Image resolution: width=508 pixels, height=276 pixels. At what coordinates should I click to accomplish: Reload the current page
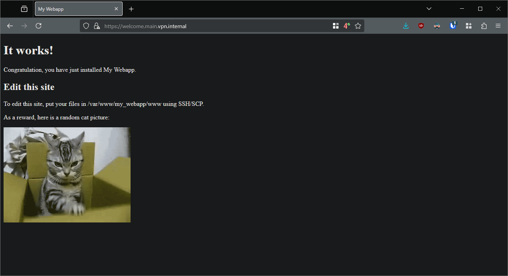click(x=38, y=26)
